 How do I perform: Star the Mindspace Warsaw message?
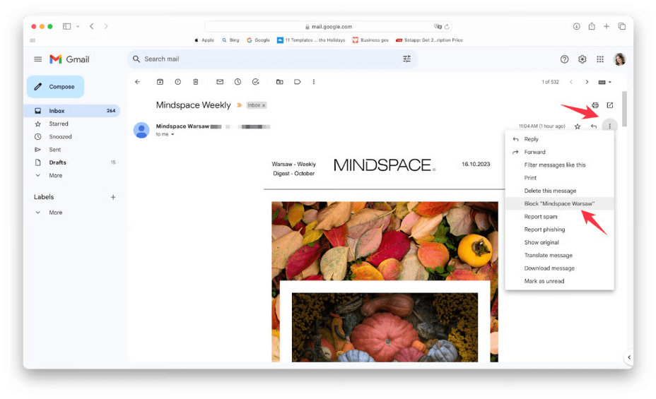(x=578, y=126)
